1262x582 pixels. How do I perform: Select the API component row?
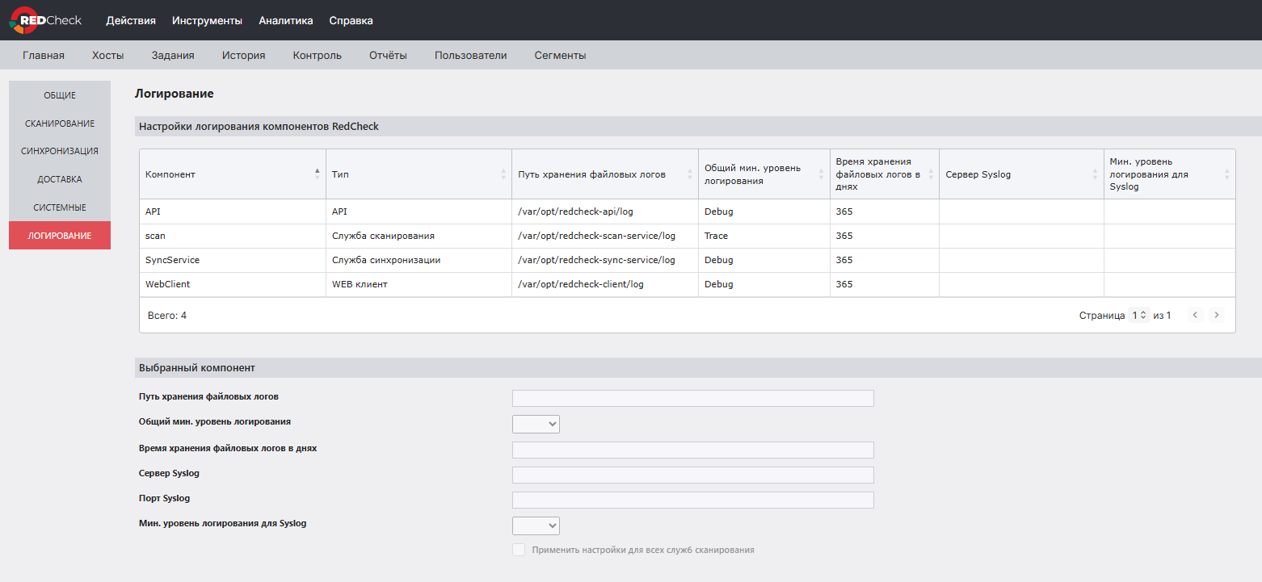687,211
